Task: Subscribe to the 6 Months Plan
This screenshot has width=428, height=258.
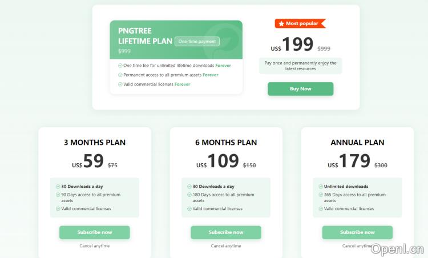Action: click(x=226, y=232)
